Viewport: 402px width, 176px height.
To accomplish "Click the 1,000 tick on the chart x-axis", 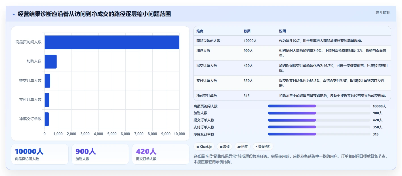I will tap(58, 134).
